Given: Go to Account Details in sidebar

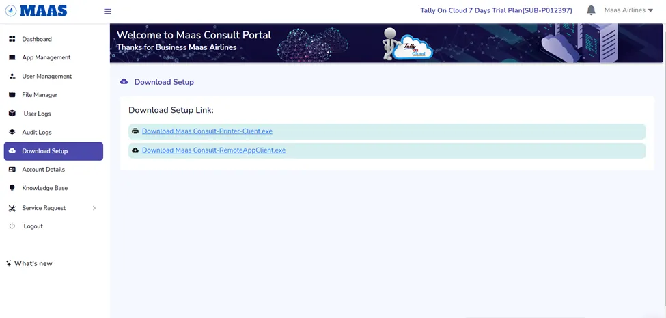Looking at the screenshot, I should (43, 170).
